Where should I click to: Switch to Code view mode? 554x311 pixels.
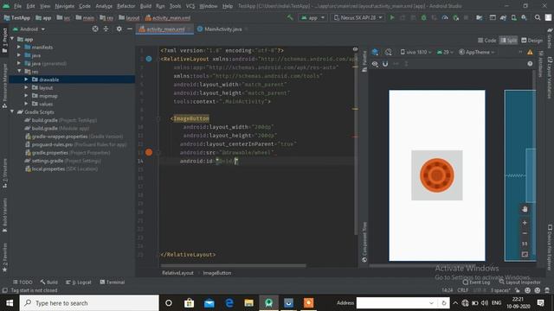click(486, 41)
